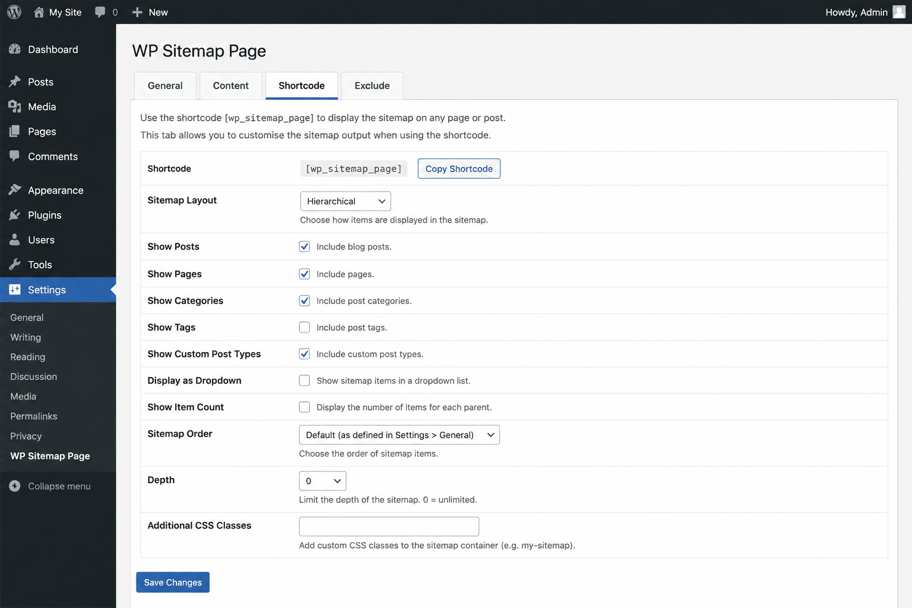Viewport: 912px width, 608px height.
Task: Click the Plugins plug icon
Action: tap(15, 215)
